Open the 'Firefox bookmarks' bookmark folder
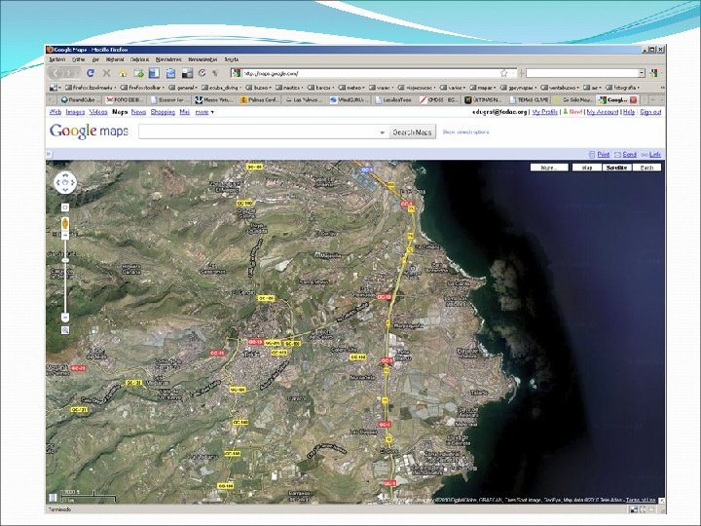This screenshot has width=701, height=526. coord(91,88)
